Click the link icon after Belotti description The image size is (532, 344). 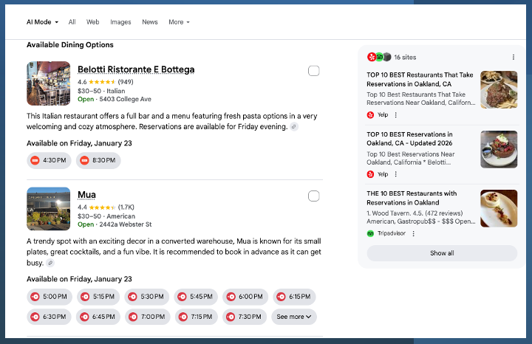coord(294,127)
